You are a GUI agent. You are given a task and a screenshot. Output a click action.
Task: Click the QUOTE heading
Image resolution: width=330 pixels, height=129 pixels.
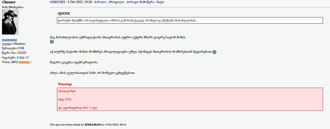pos(64,14)
